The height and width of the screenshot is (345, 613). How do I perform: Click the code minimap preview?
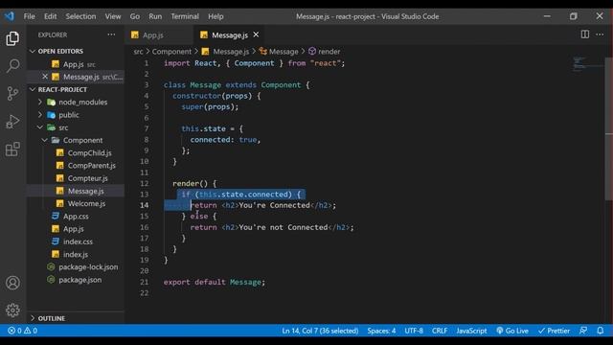click(x=587, y=64)
